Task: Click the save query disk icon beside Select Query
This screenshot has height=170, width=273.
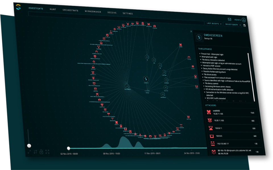Action: [245, 25]
